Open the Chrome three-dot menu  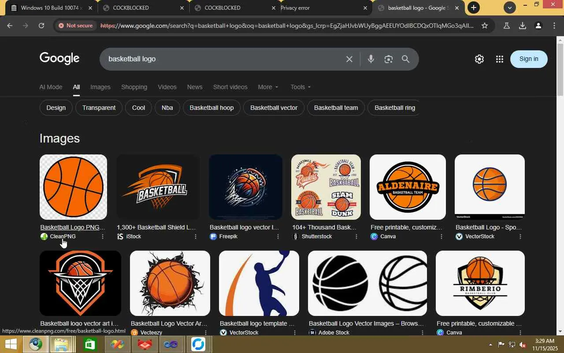click(x=554, y=26)
